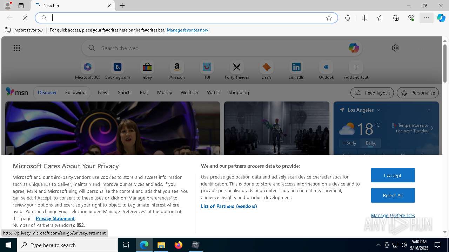The image size is (449, 252).
Task: Open File Explorer from taskbar
Action: 161,245
